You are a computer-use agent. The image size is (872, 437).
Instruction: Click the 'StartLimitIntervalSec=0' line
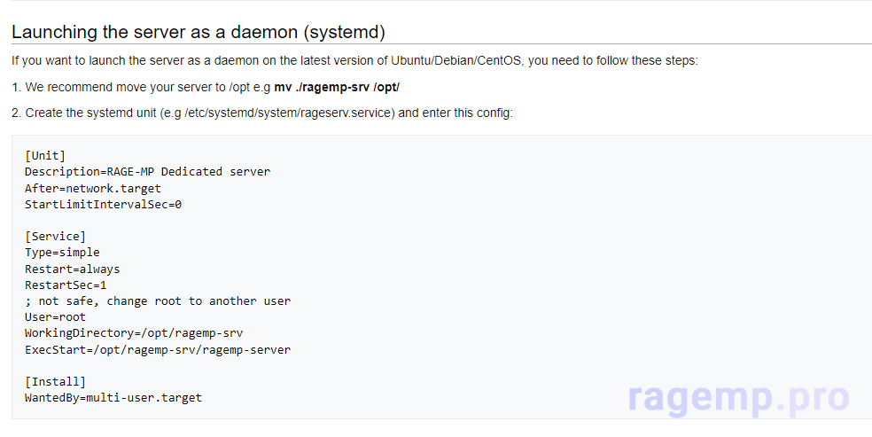(103, 204)
